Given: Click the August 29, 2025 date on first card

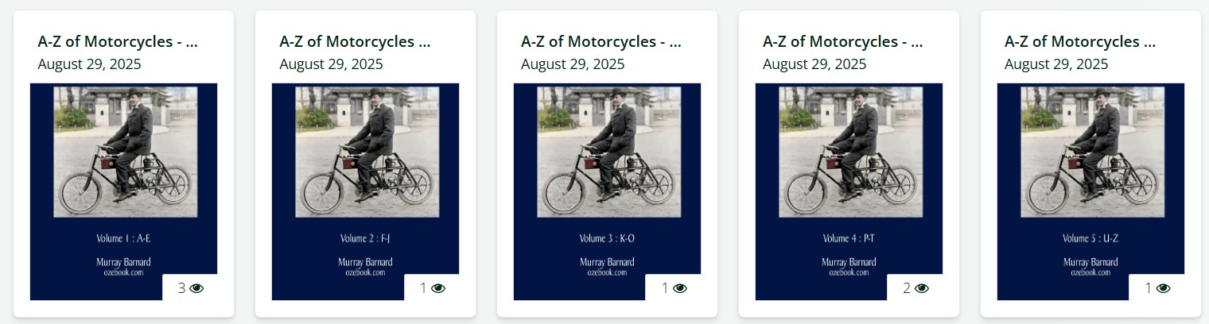Looking at the screenshot, I should (x=89, y=64).
